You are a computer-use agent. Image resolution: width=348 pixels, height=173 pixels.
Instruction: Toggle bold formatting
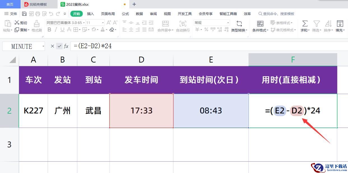pos(49,30)
